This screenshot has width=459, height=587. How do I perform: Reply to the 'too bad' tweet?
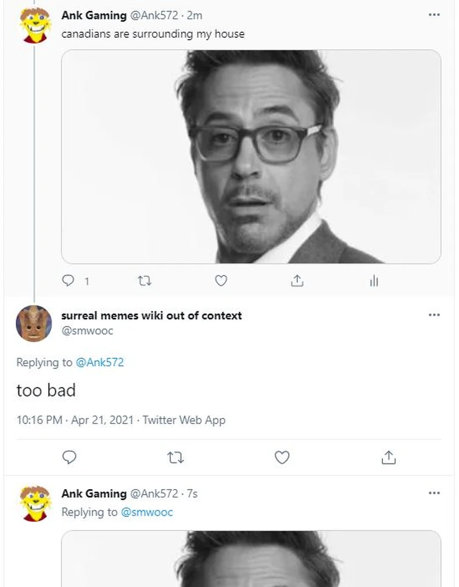click(x=70, y=457)
